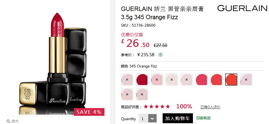Click the last crossed-out swatch in the top row
This screenshot has width=269, height=124.
point(246,80)
